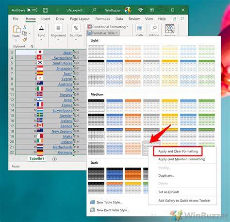Open the Comments speech bubble icon
230x222 pixels.
click(x=182, y=19)
